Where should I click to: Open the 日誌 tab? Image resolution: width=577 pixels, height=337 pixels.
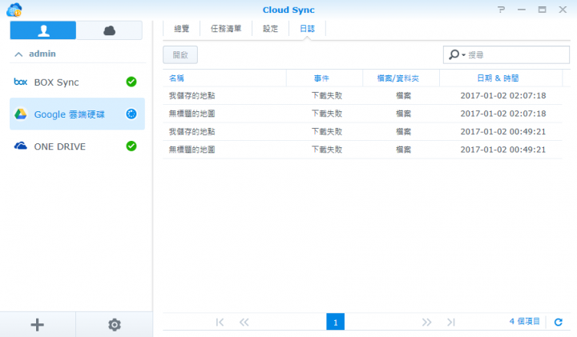pos(307,29)
